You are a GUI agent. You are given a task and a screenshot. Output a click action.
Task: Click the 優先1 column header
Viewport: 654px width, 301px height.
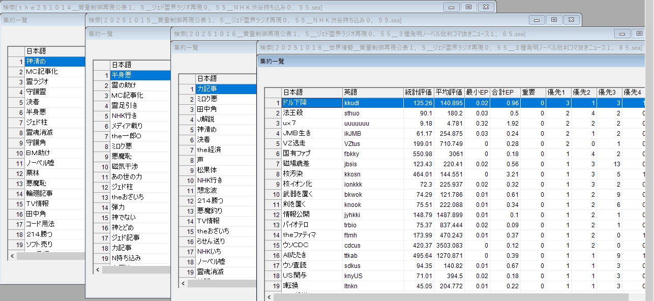pos(558,93)
